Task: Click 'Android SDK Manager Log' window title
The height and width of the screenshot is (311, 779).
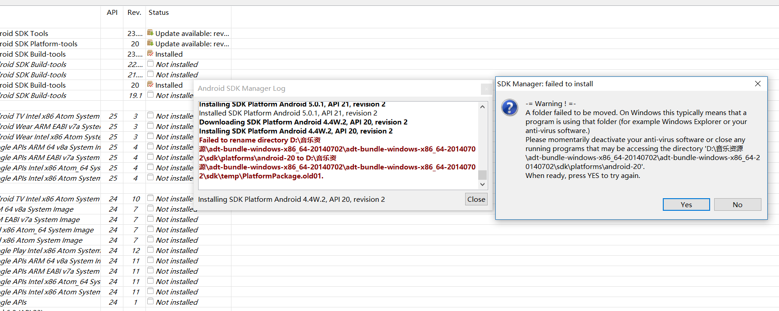Action: (241, 89)
